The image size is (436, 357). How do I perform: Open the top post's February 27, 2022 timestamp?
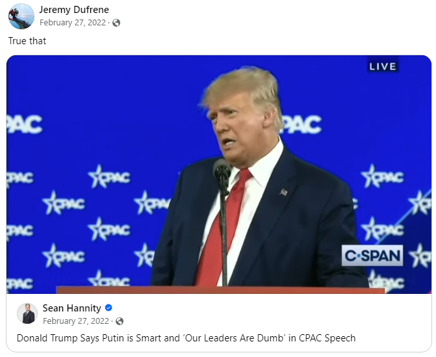click(x=73, y=23)
